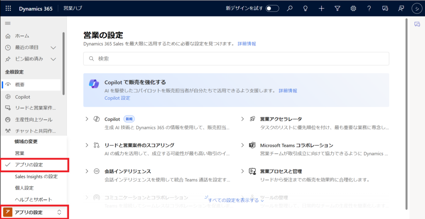Viewport: 425px width, 219px height.
Task: Toggle the 新デザインを試す switch
Action: pos(272,8)
